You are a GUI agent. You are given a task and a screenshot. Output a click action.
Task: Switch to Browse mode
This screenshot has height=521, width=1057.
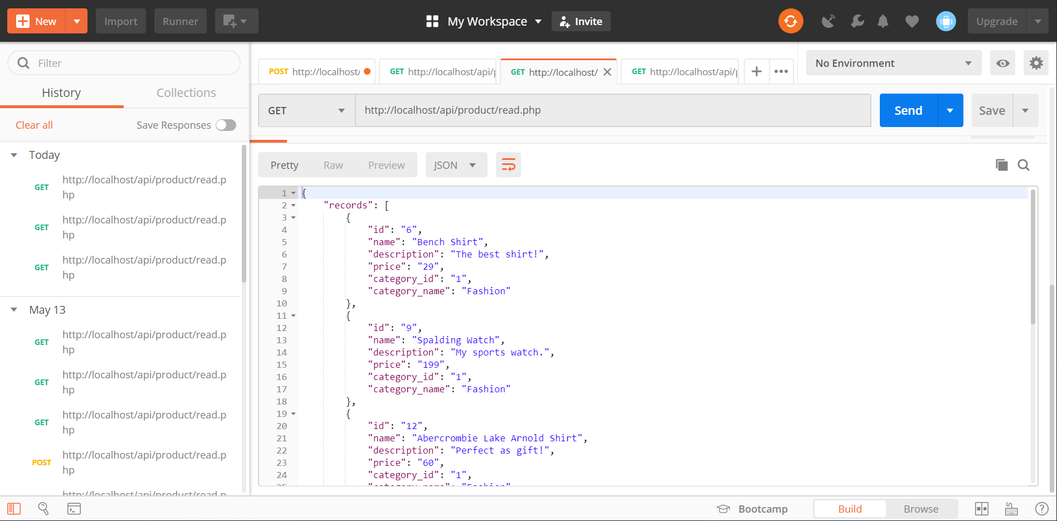tap(921, 509)
